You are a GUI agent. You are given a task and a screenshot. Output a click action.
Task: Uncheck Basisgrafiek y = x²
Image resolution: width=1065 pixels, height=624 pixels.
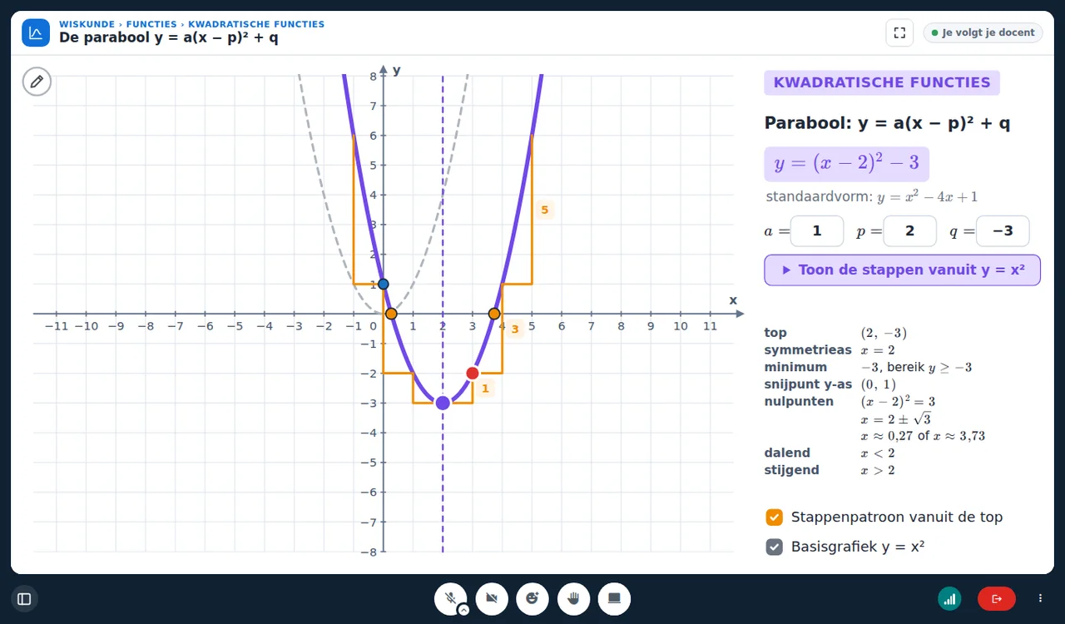(775, 547)
